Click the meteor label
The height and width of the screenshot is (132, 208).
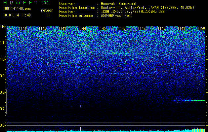pos(47,10)
